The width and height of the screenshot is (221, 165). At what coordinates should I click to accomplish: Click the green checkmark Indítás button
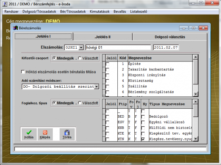pos(29,134)
